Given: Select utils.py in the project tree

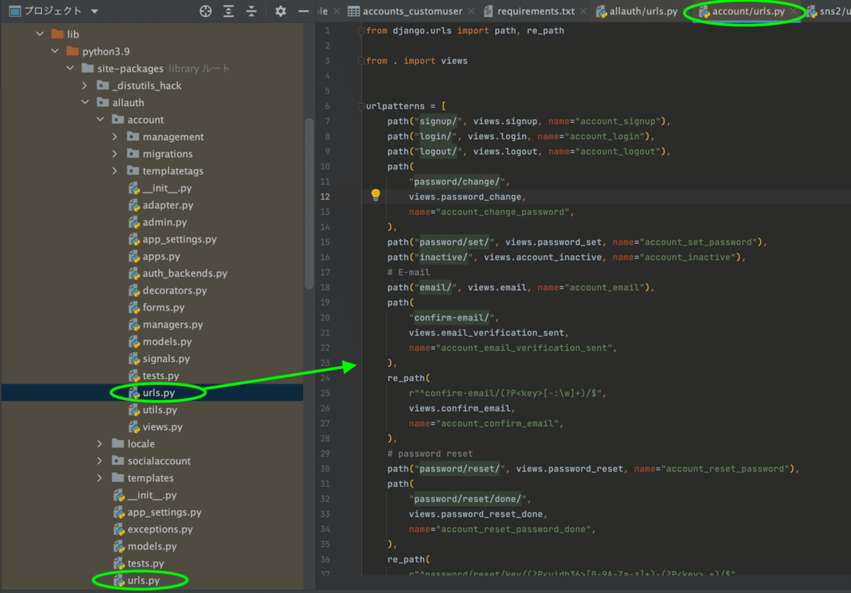Looking at the screenshot, I should click(x=152, y=409).
